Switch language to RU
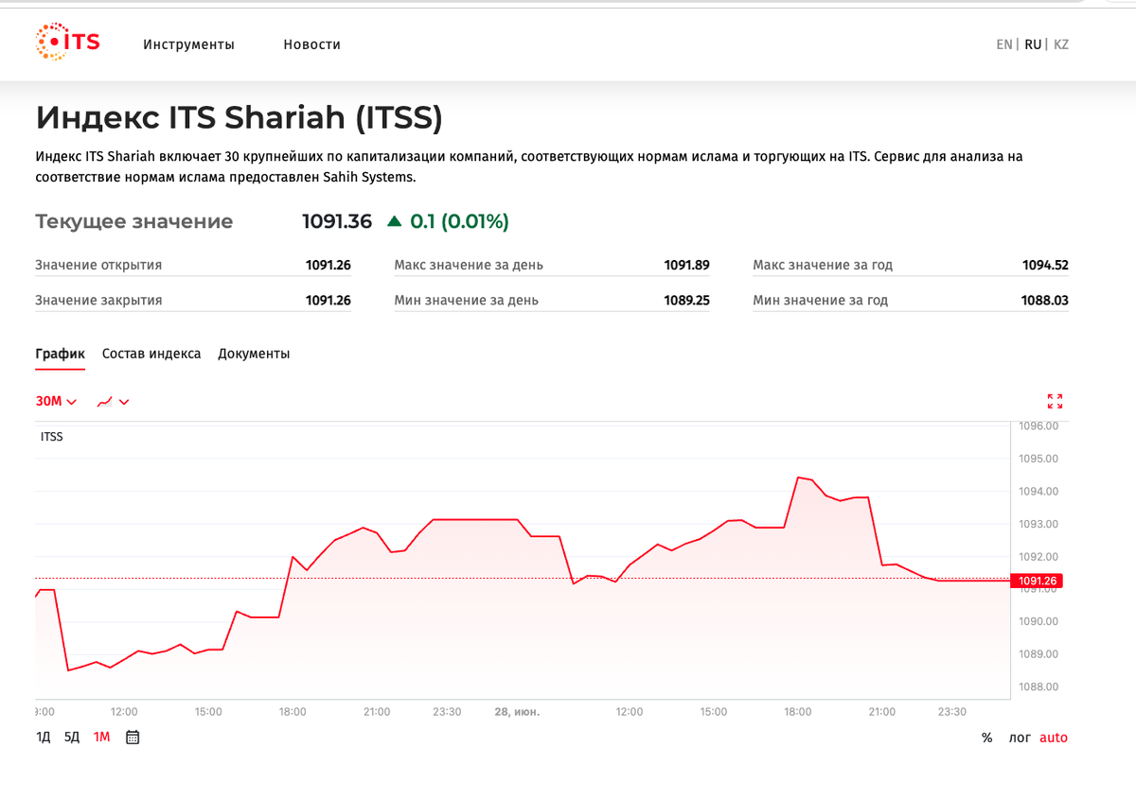Image resolution: width=1136 pixels, height=799 pixels. 1033,44
